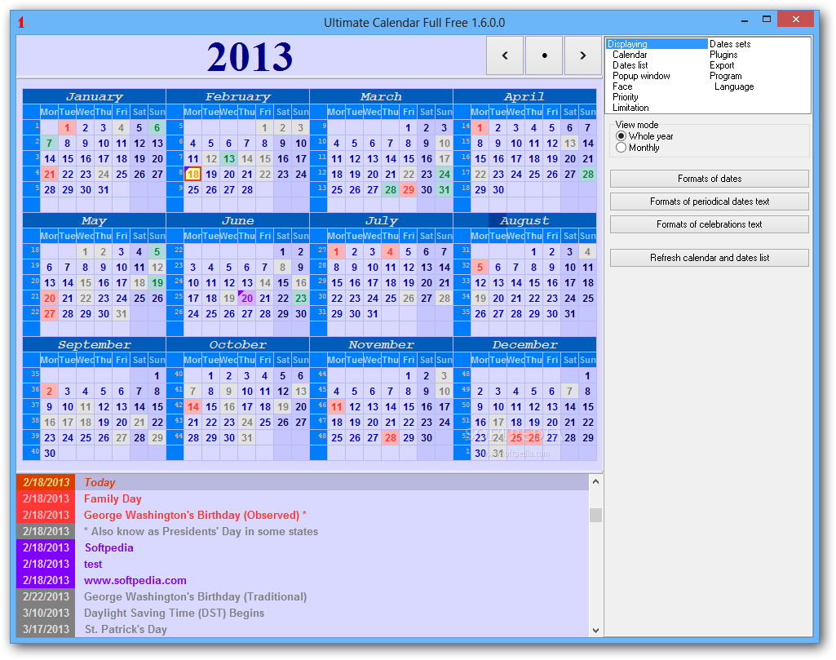
Task: Jump to current year dot button
Action: pos(544,55)
